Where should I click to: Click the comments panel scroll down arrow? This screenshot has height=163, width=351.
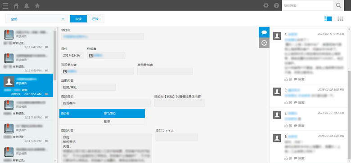point(349,161)
